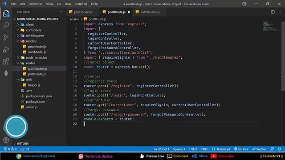The image size is (285, 160).
Task: Expand the middlewares folder
Action: click(x=18, y=36)
